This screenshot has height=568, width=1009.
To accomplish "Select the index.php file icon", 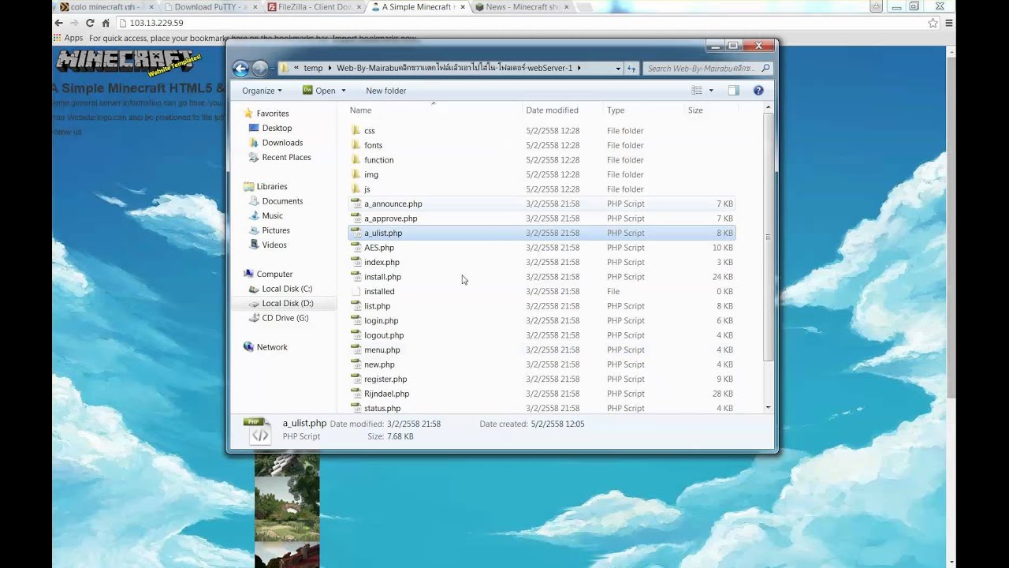I will (356, 262).
